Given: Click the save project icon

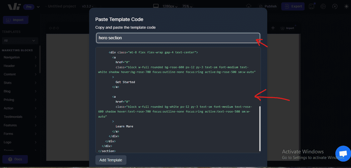Looking at the screenshot, I should [x=311, y=6].
